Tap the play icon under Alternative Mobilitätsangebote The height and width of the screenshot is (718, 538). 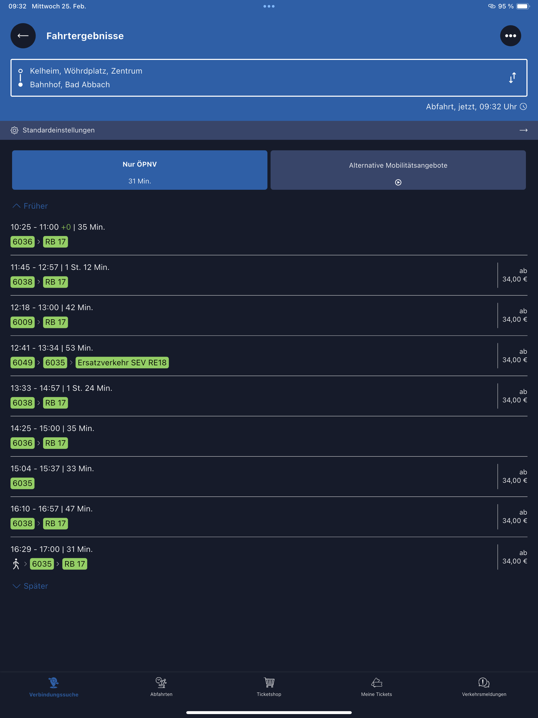point(398,182)
